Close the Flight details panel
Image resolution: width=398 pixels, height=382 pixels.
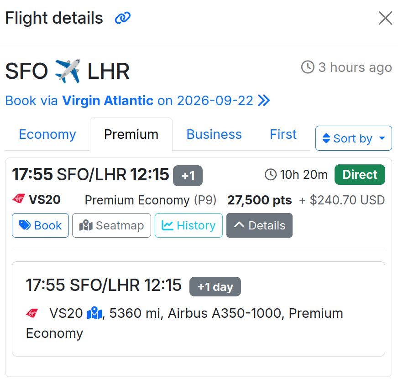coord(385,18)
